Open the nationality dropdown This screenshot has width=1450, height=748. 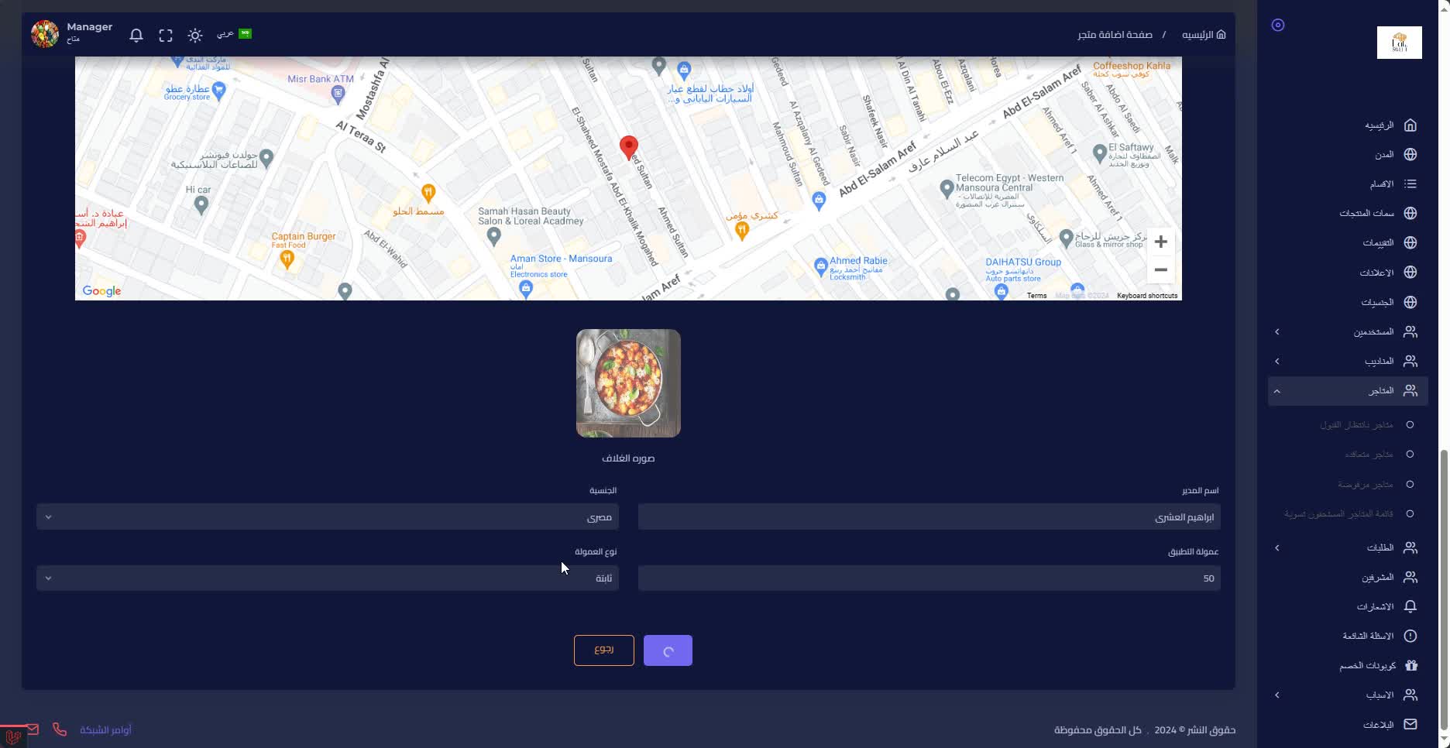pos(327,517)
